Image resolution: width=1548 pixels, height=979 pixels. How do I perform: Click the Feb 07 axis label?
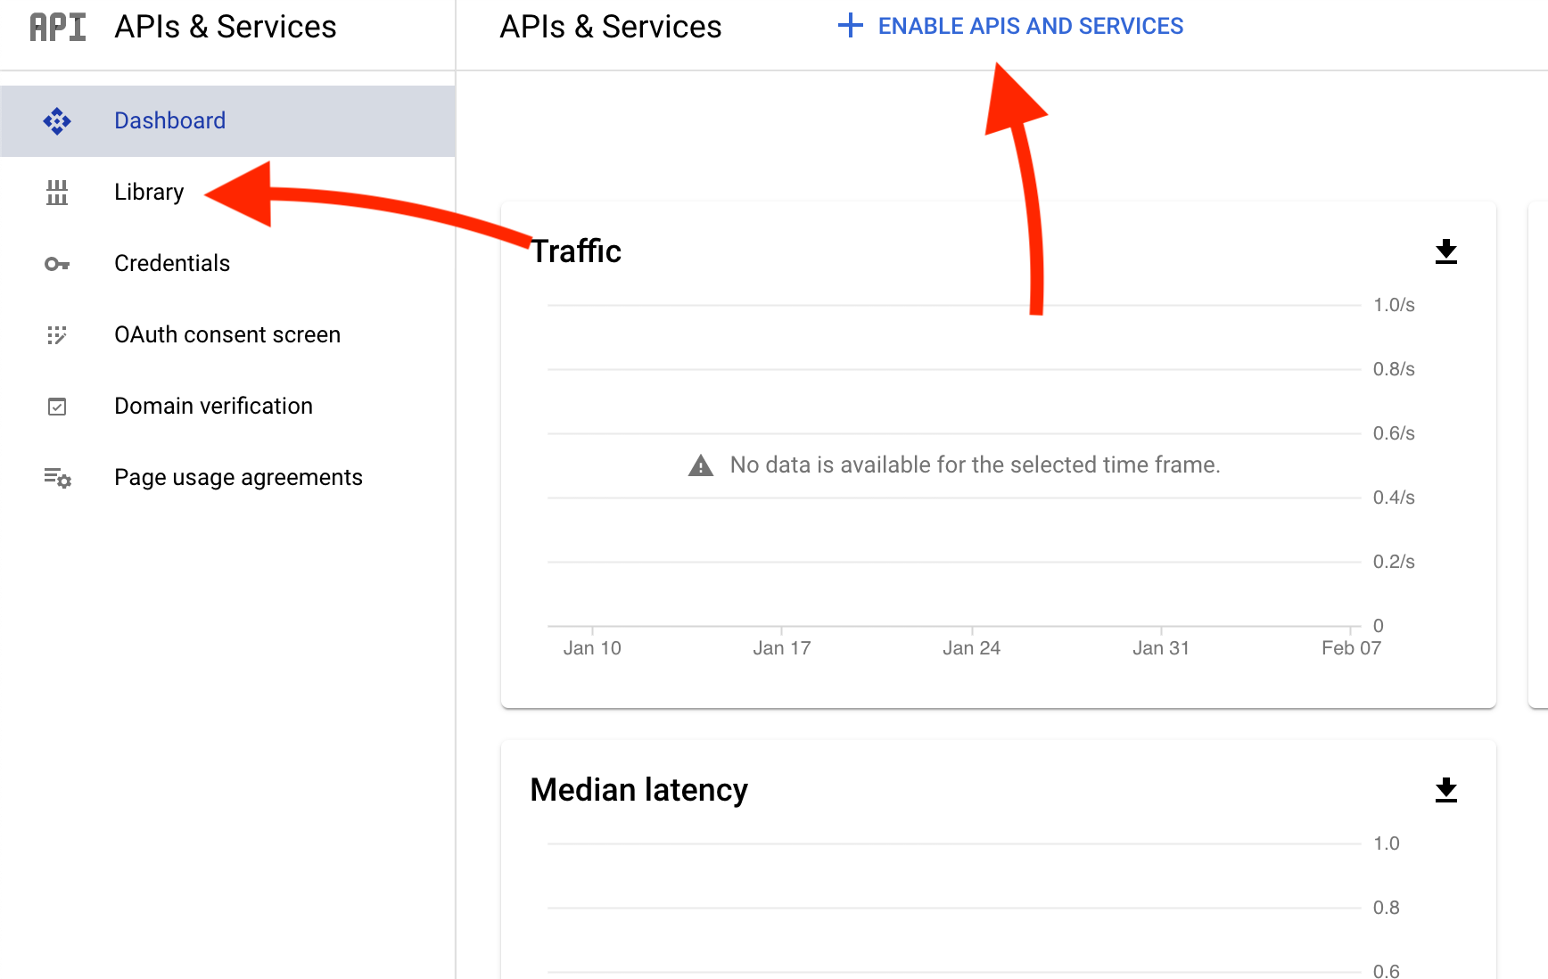point(1352,648)
